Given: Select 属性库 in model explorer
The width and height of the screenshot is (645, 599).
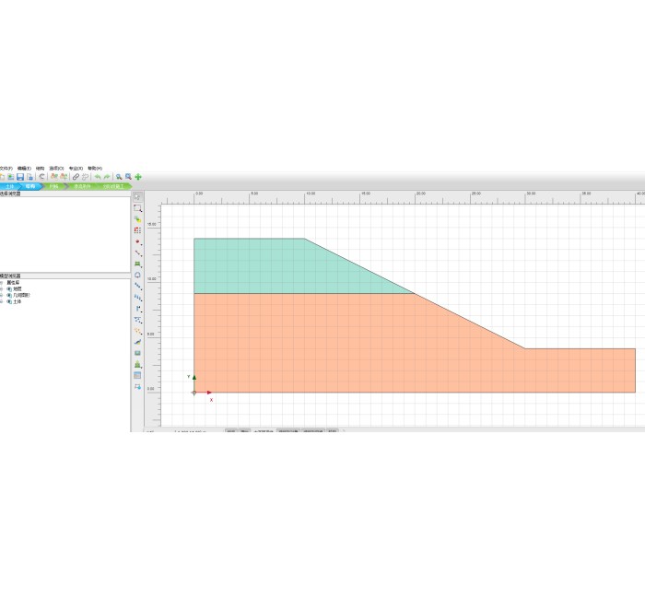Looking at the screenshot, I should pyautogui.click(x=13, y=283).
